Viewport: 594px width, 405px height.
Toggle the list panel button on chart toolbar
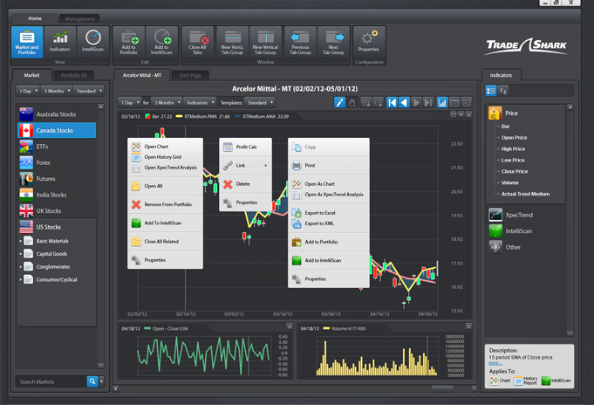[467, 102]
